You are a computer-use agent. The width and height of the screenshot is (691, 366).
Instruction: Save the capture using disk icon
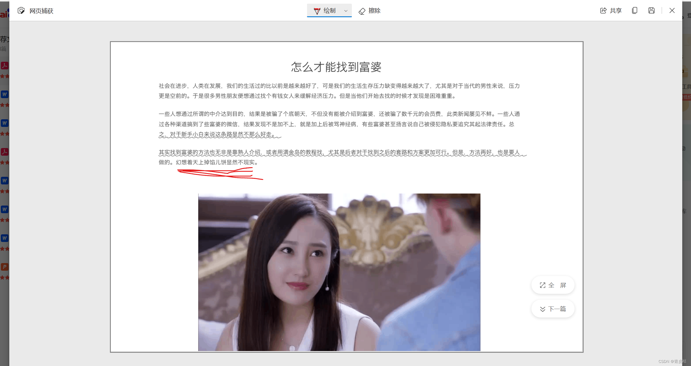(651, 11)
